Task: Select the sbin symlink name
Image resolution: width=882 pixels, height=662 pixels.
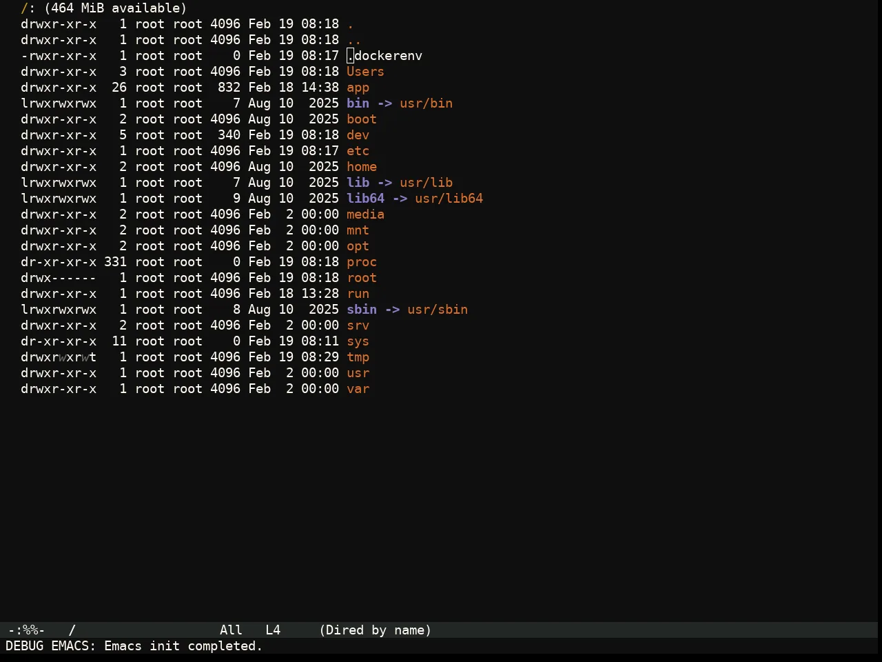Action: (362, 310)
